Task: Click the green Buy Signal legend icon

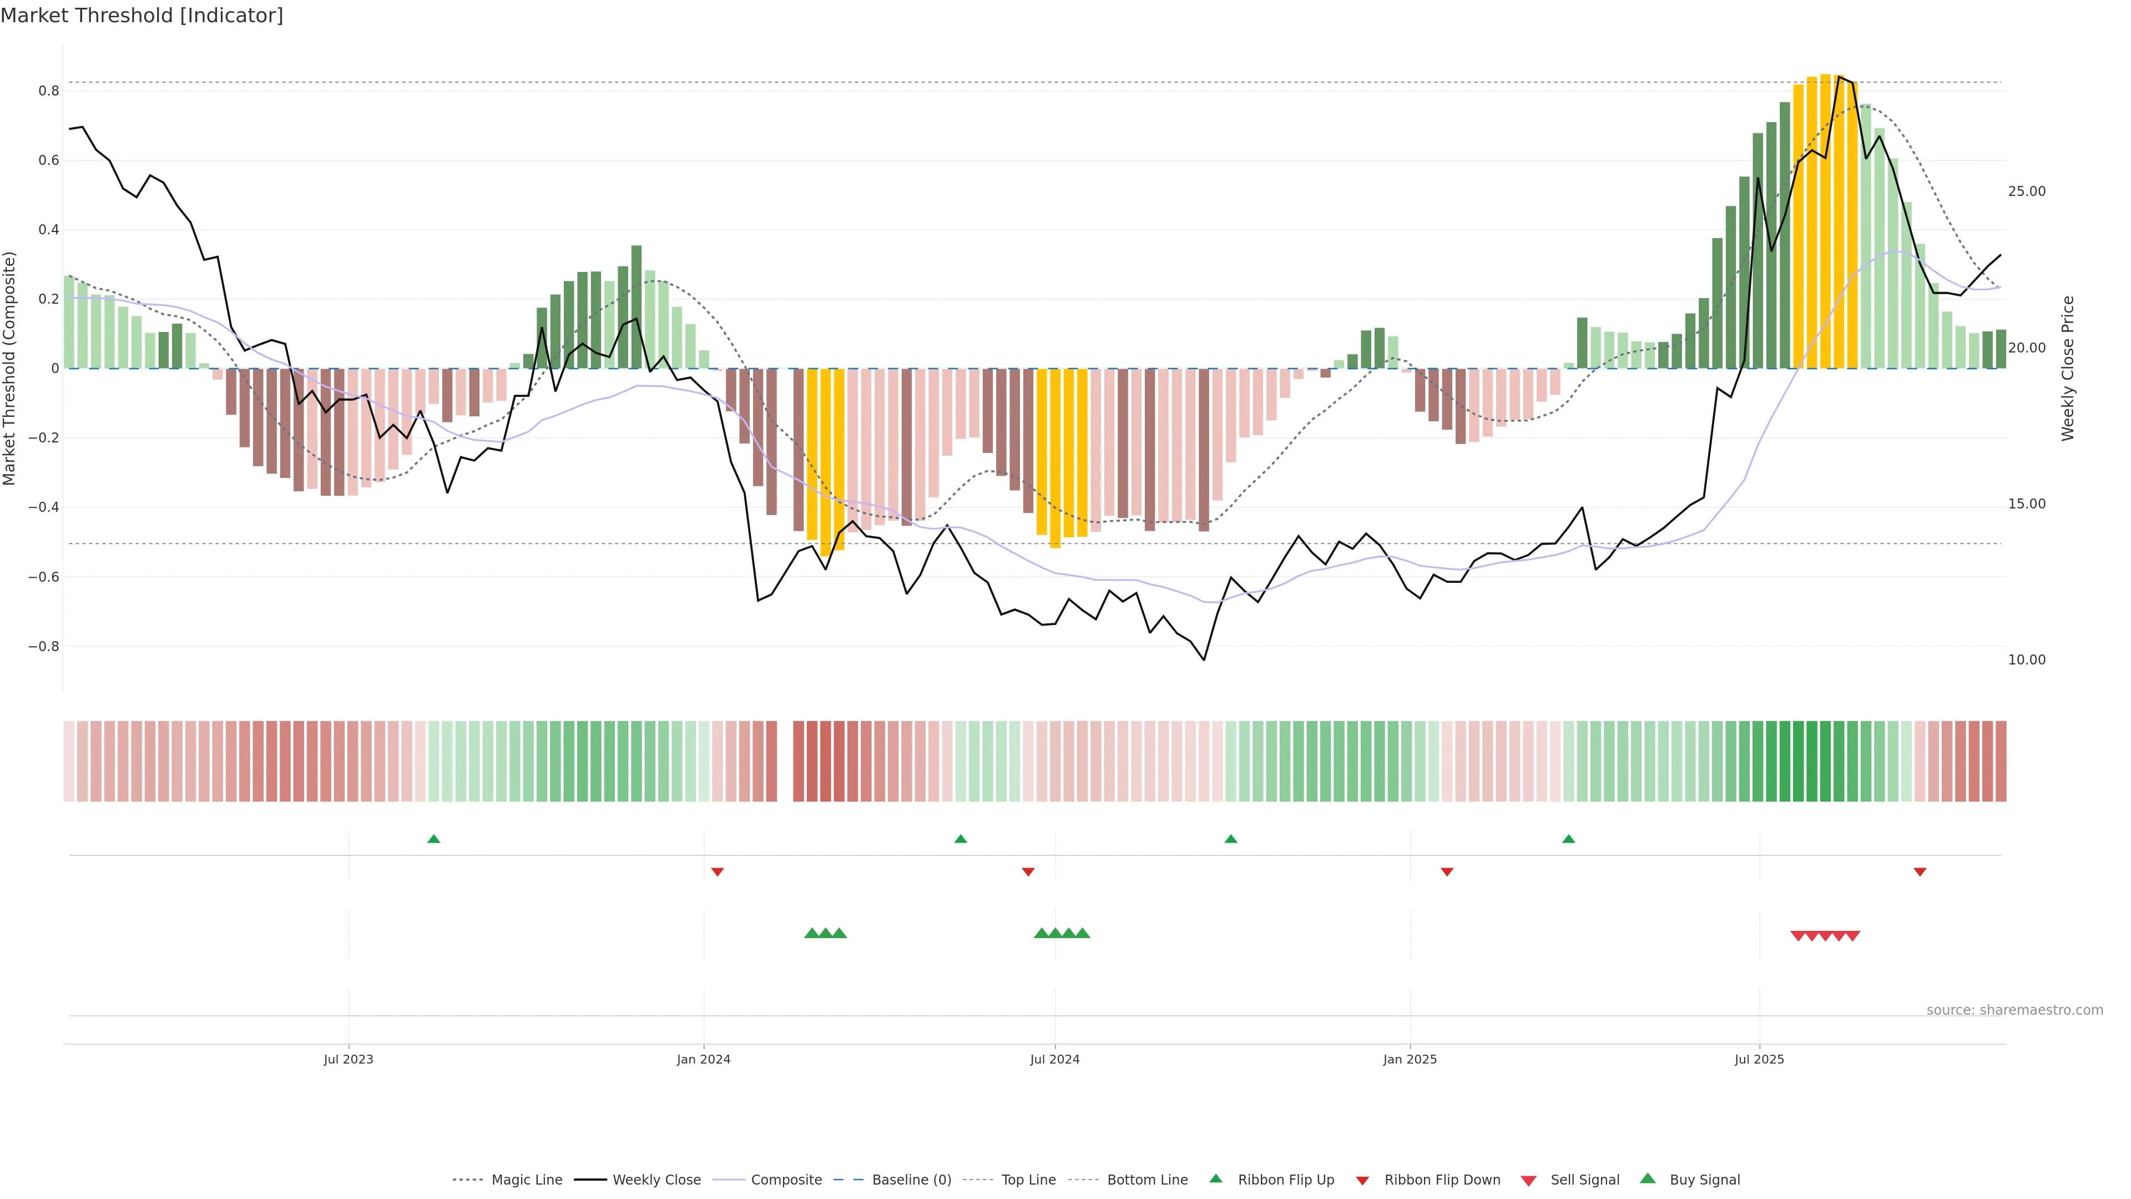Action: (x=1648, y=1178)
